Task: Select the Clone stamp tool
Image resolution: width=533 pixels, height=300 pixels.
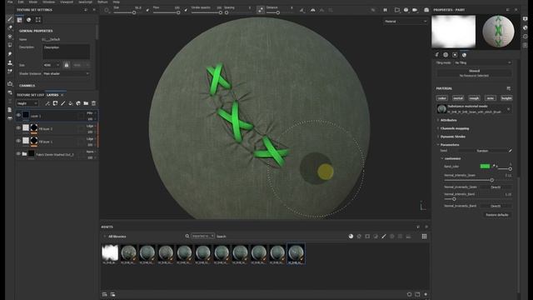Action: (10, 62)
